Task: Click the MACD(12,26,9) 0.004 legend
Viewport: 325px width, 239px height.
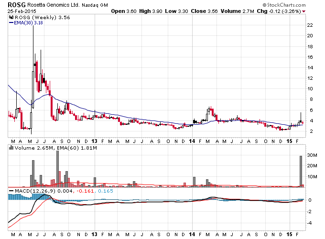Action: (x=43, y=191)
